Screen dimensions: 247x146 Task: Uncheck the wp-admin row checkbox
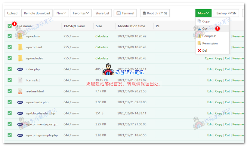tap(10, 36)
